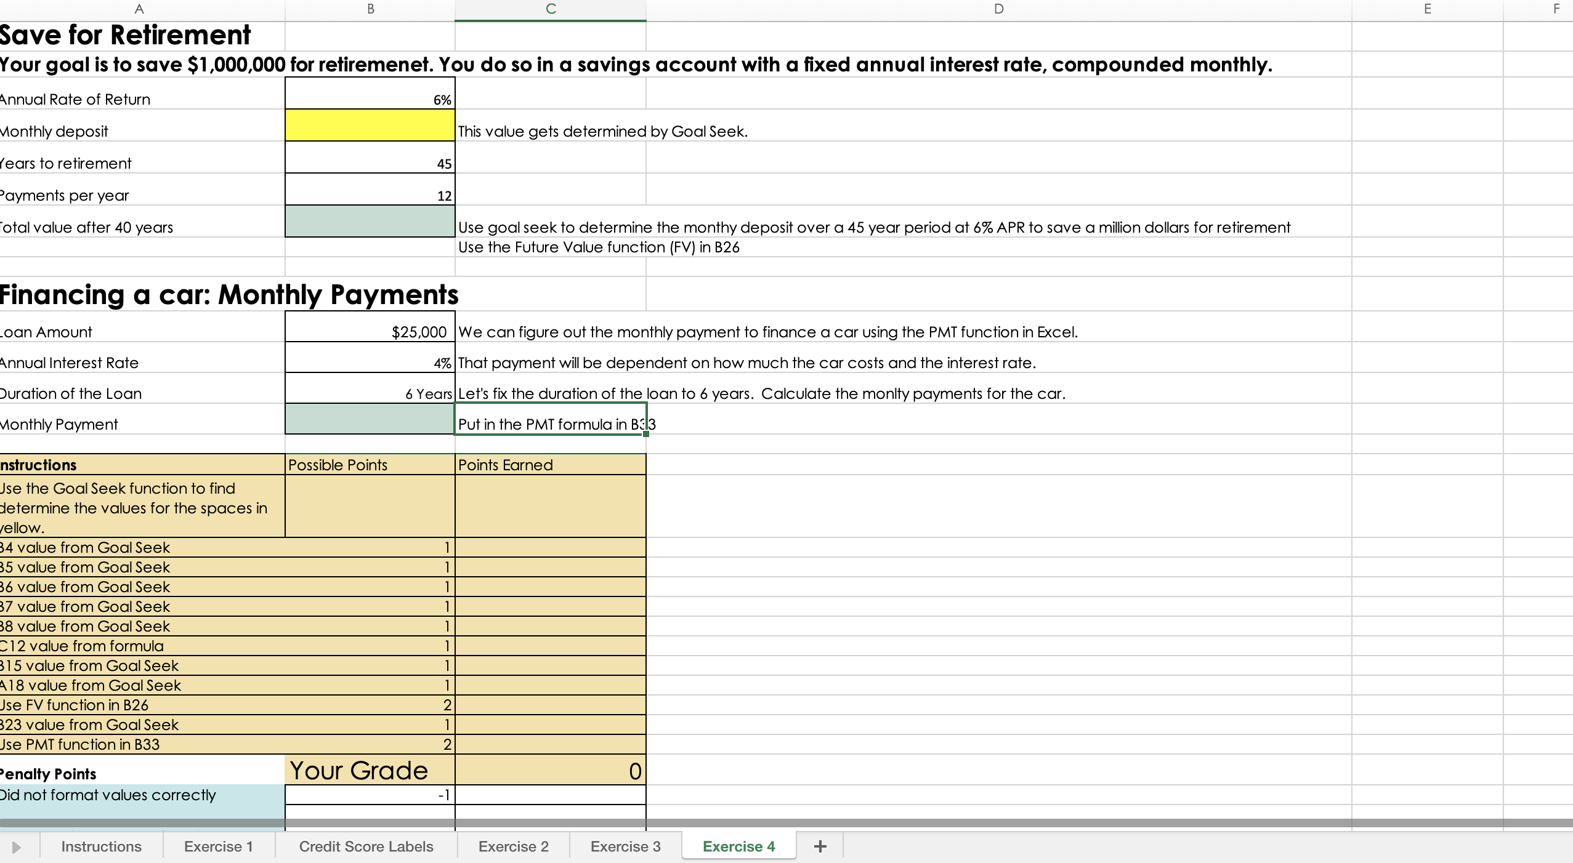Select the Your Grade score cell
Image resolution: width=1573 pixels, height=863 pixels.
pos(550,770)
